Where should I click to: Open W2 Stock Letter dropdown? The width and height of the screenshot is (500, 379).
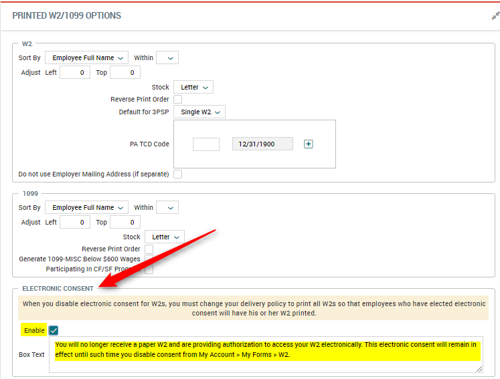click(x=193, y=88)
